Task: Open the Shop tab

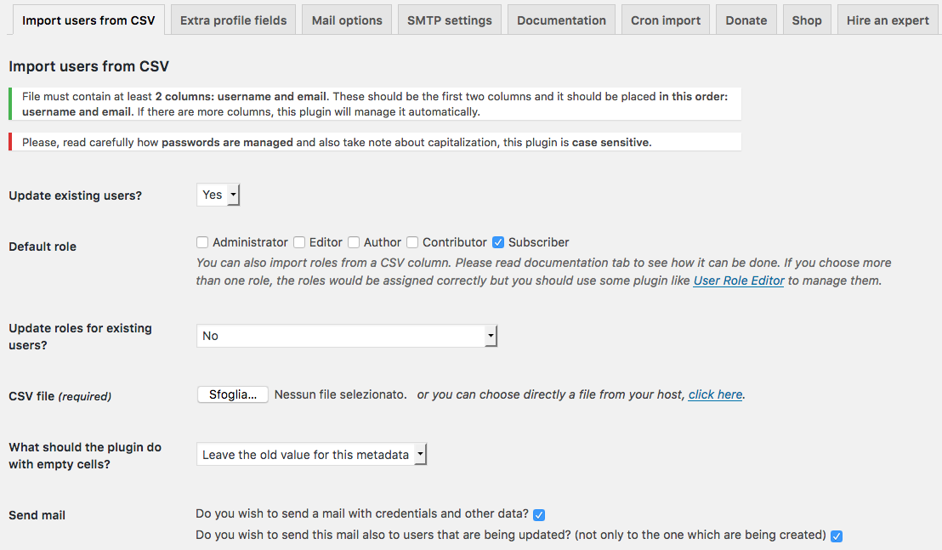Action: 807,20
